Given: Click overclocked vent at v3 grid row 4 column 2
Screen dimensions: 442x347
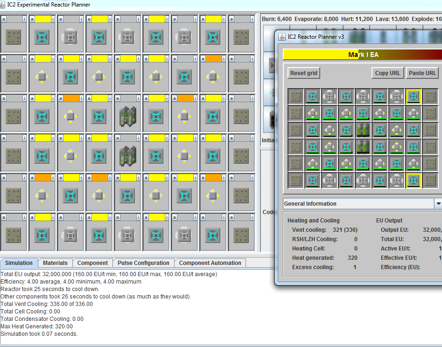Looking at the screenshot, I should [313, 147].
